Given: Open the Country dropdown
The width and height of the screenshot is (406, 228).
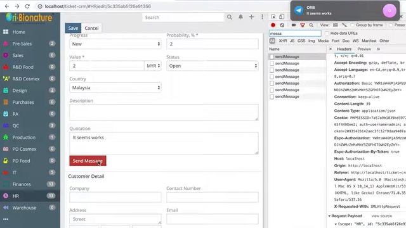Looking at the screenshot, I should pyautogui.click(x=115, y=87).
